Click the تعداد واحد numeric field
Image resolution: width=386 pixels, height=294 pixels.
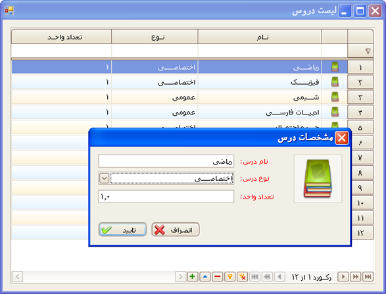(x=166, y=197)
